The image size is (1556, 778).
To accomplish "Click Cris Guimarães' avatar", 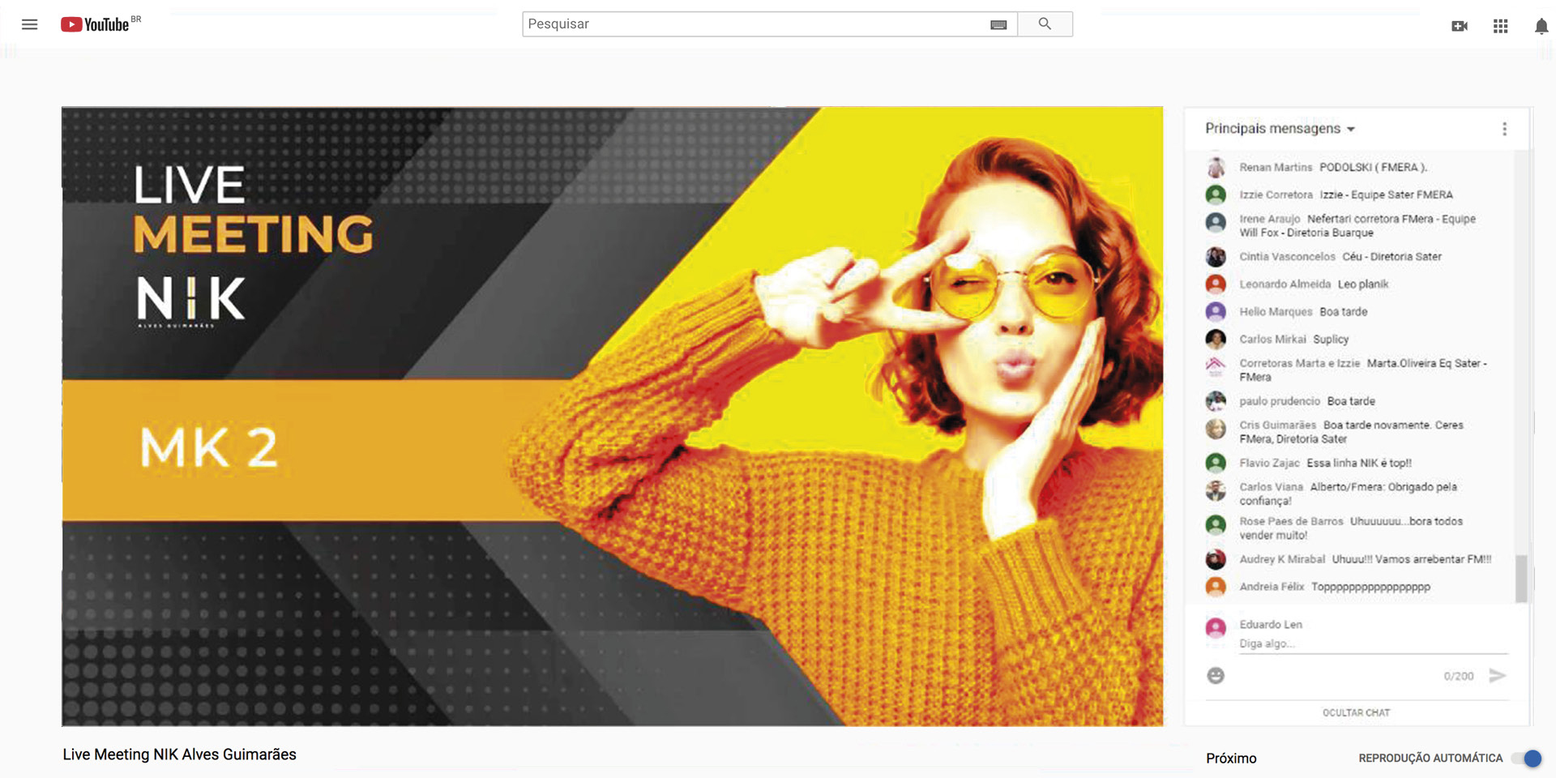I will pos(1216,428).
